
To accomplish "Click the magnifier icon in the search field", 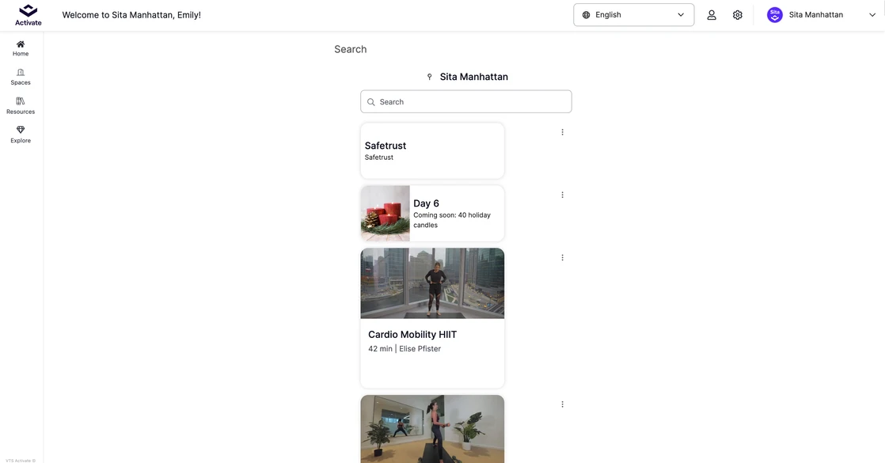I will click(x=370, y=102).
